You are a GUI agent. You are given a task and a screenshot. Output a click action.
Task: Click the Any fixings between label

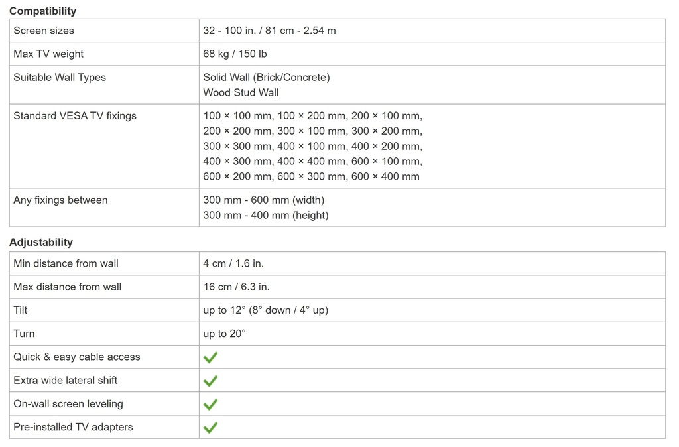pos(60,200)
